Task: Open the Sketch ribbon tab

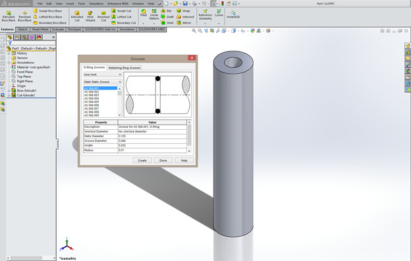Action: click(x=22, y=30)
